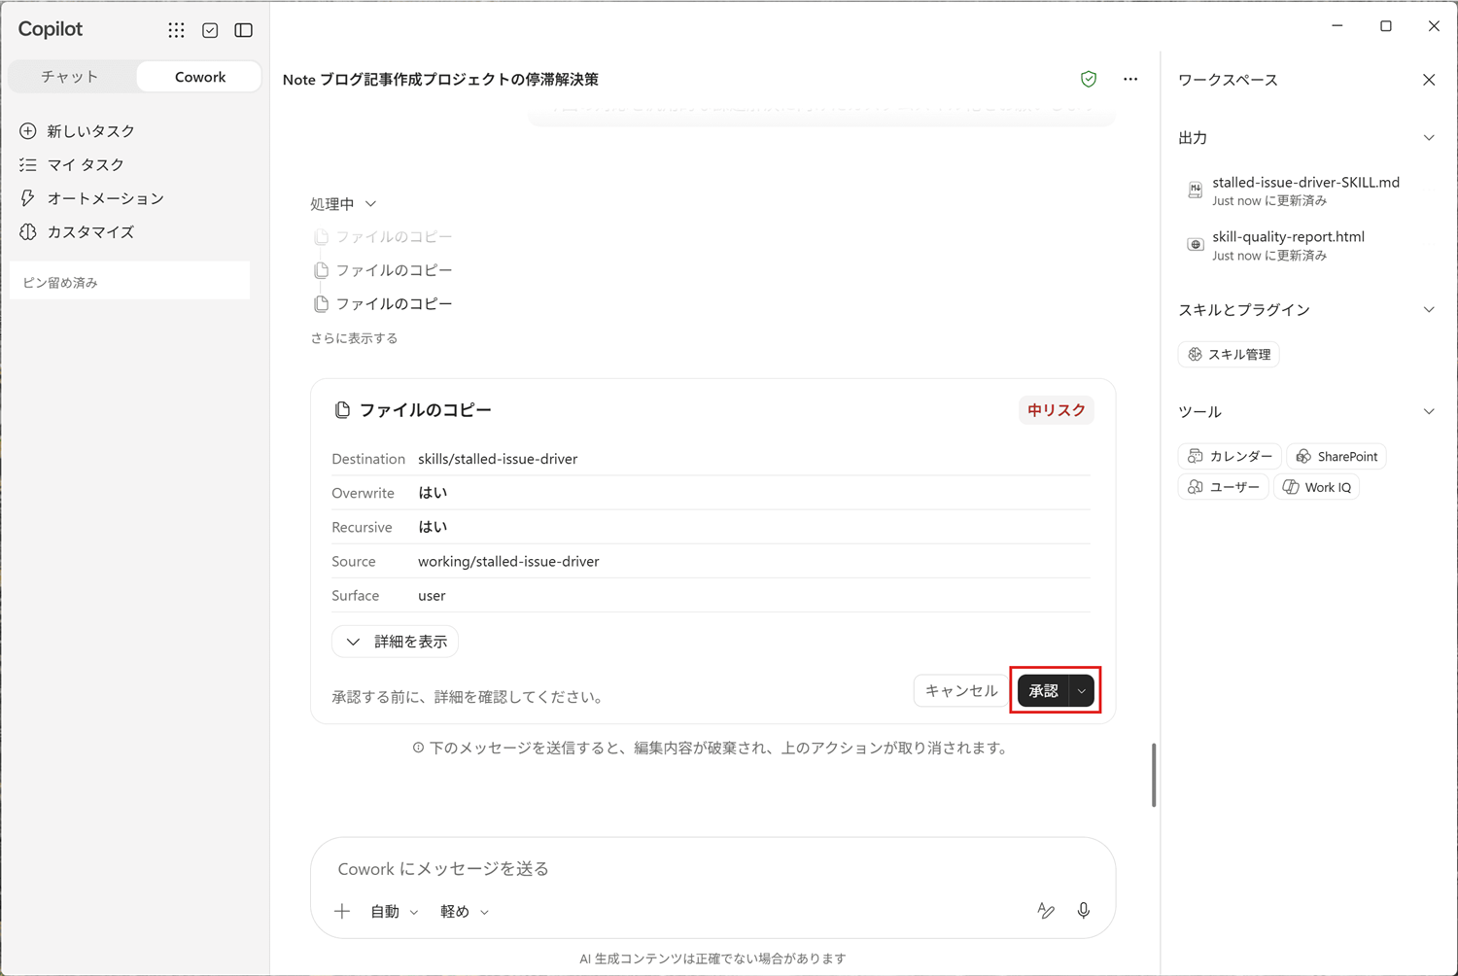1458x976 pixels.
Task: Click さらに表示する link
Action: point(354,338)
